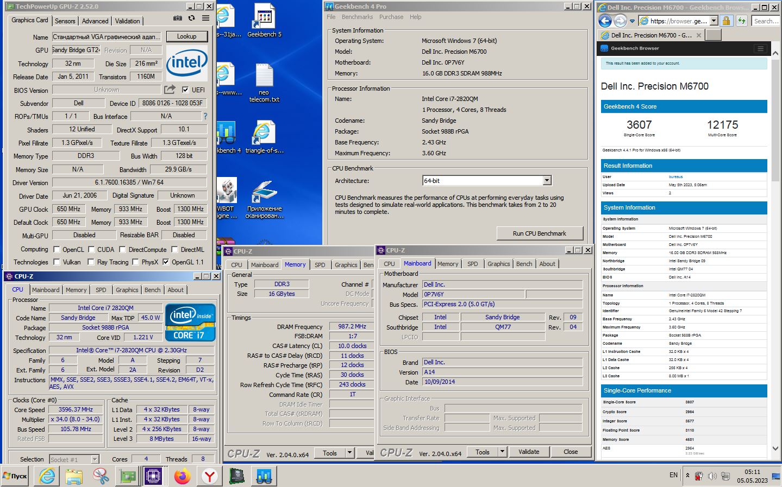Switch to the Advanced tab in GPU-Z

pyautogui.click(x=95, y=21)
